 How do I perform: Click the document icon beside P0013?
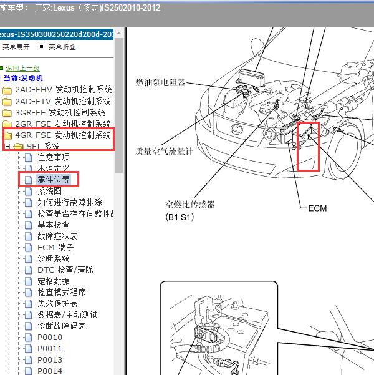click(x=29, y=359)
